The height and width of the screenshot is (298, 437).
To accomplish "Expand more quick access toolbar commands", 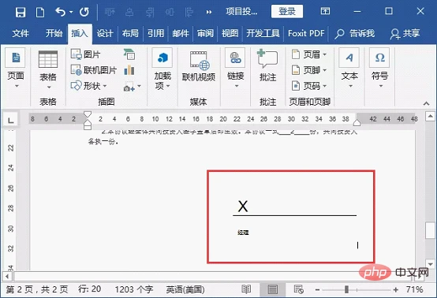I will point(209,12).
